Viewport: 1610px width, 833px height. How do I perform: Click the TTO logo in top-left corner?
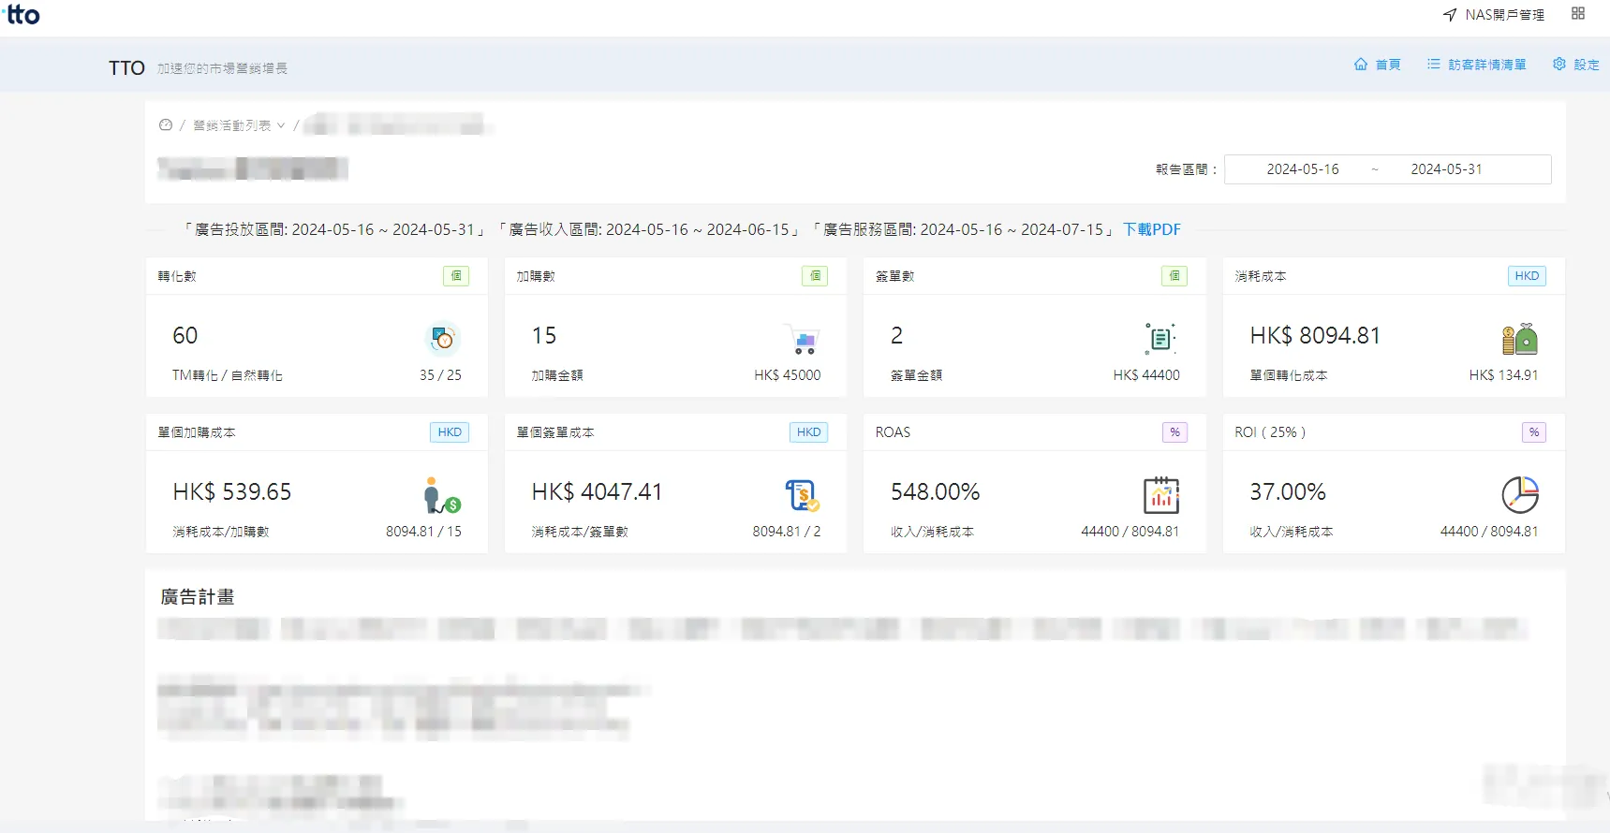[x=22, y=15]
